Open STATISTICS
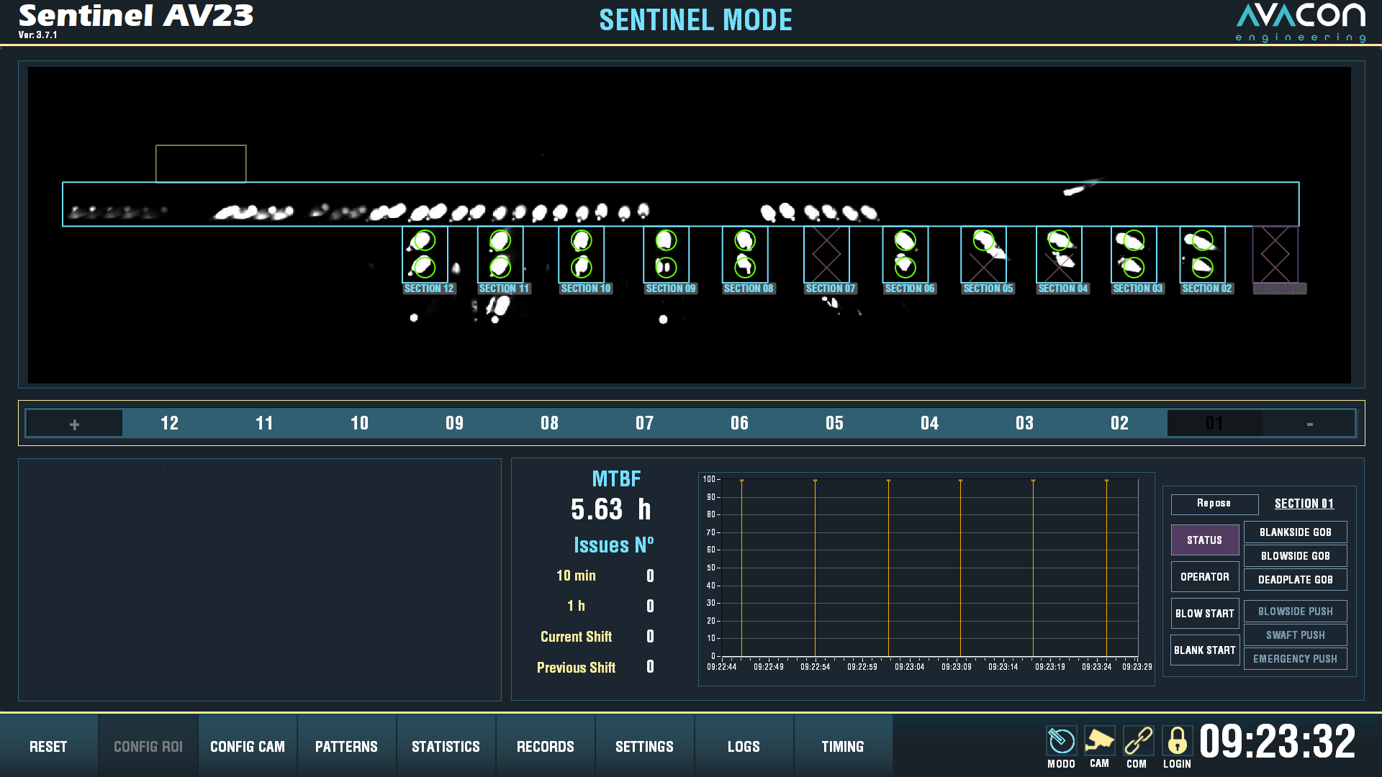This screenshot has width=1382, height=777. (x=446, y=746)
